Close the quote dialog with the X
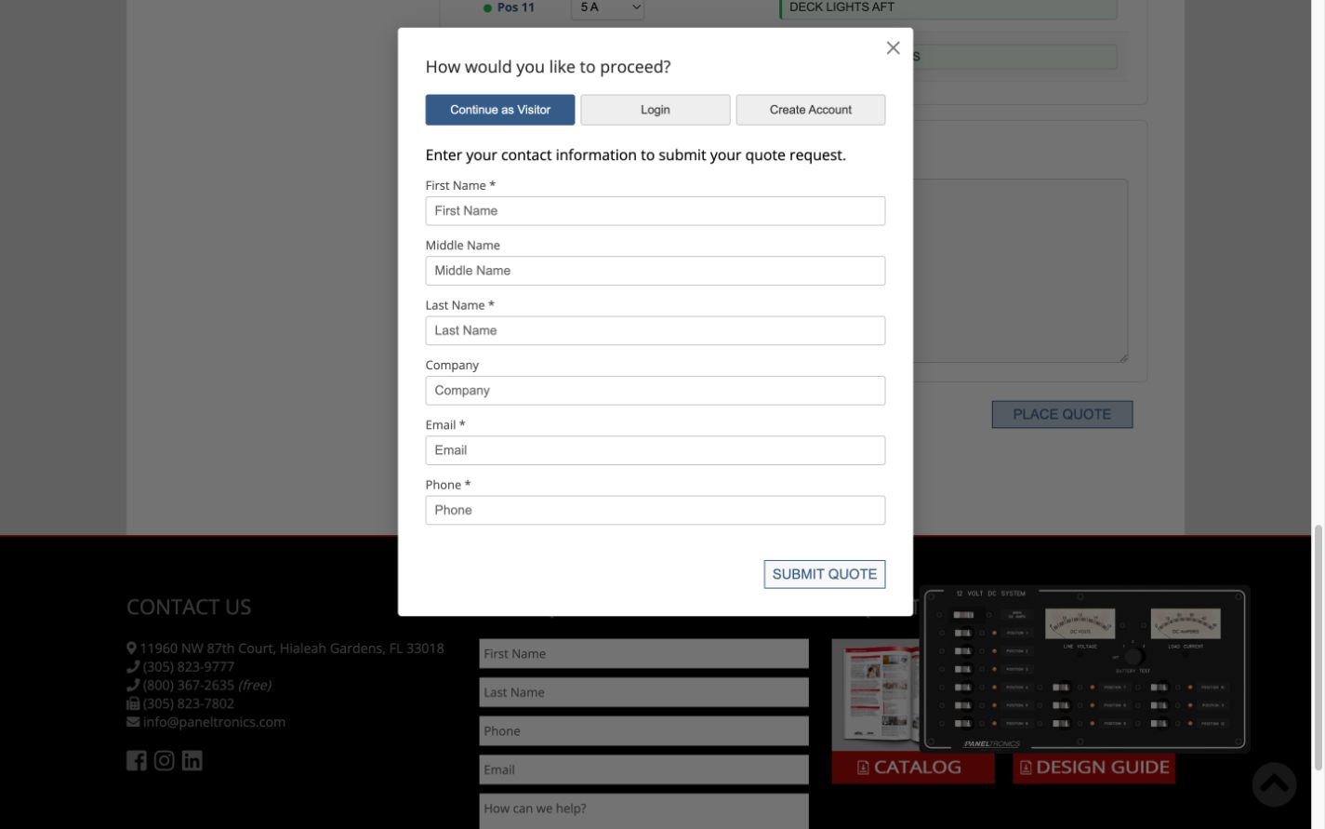 point(893,47)
